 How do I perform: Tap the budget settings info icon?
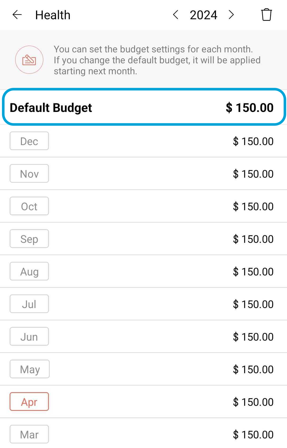click(x=29, y=60)
